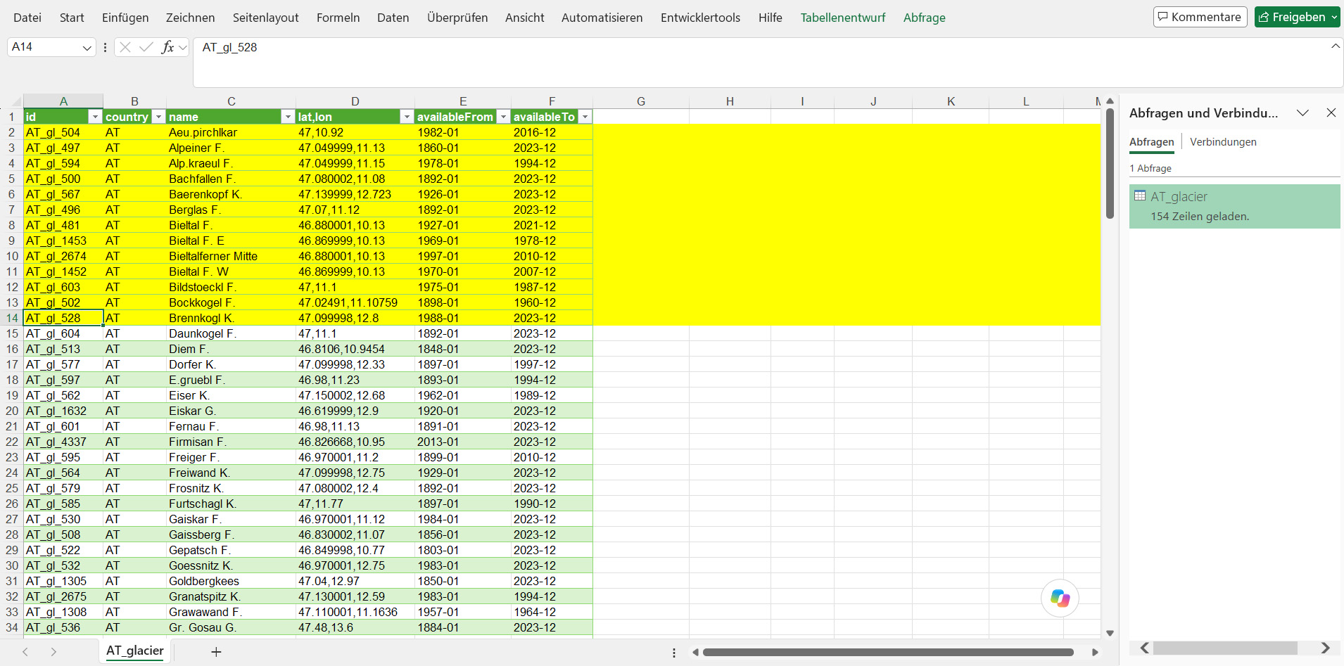Open Insert Function fx icon
The image size is (1344, 666).
(x=167, y=47)
